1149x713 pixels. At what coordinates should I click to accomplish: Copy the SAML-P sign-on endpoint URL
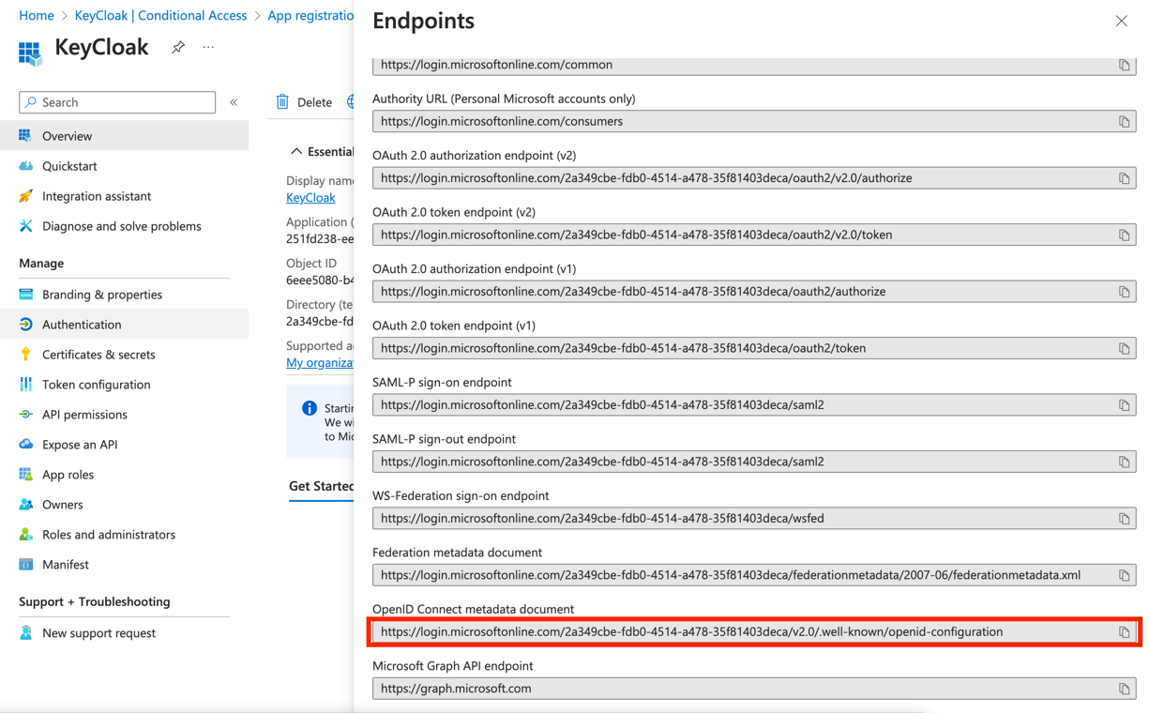(x=1125, y=405)
